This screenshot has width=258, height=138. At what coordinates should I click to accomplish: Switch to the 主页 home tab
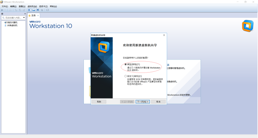(x=34, y=15)
